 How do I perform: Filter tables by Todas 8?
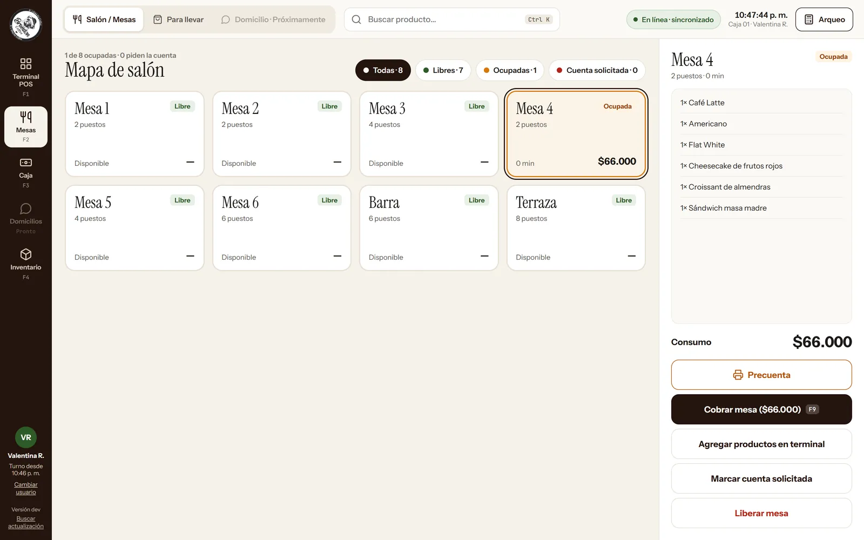tap(383, 70)
